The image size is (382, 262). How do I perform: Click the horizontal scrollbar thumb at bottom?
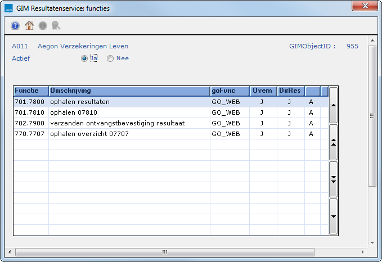[x=164, y=251]
